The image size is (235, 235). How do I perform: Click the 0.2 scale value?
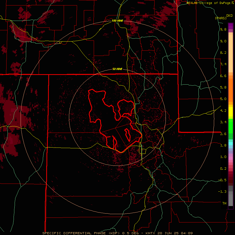click(223, 169)
